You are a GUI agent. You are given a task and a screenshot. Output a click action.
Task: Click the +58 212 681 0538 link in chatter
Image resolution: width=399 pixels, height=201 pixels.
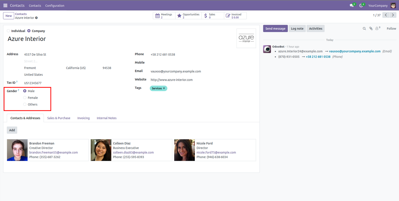coord(318,57)
